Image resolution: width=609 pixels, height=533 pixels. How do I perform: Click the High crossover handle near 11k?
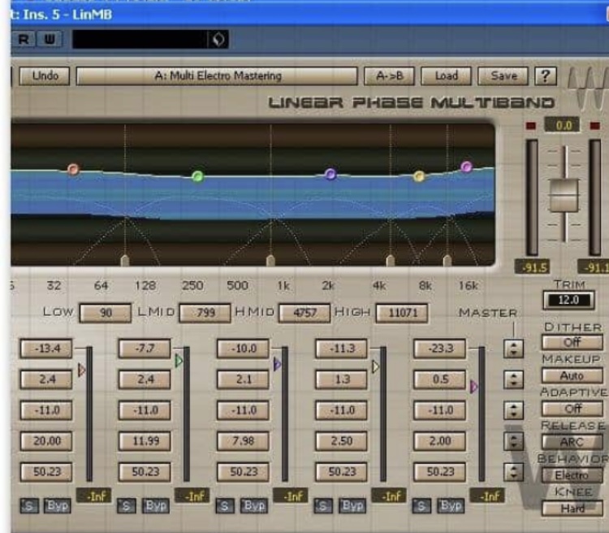tap(447, 260)
